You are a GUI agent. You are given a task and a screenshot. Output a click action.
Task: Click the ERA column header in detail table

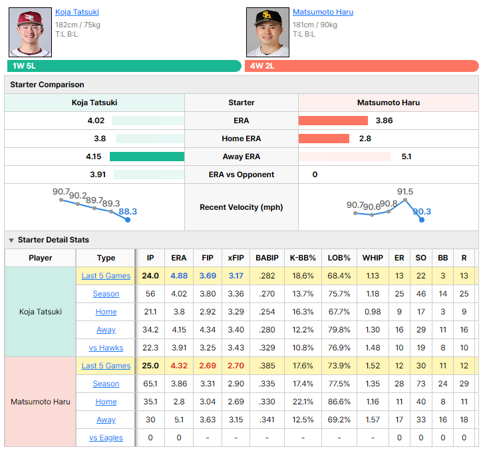pos(179,258)
